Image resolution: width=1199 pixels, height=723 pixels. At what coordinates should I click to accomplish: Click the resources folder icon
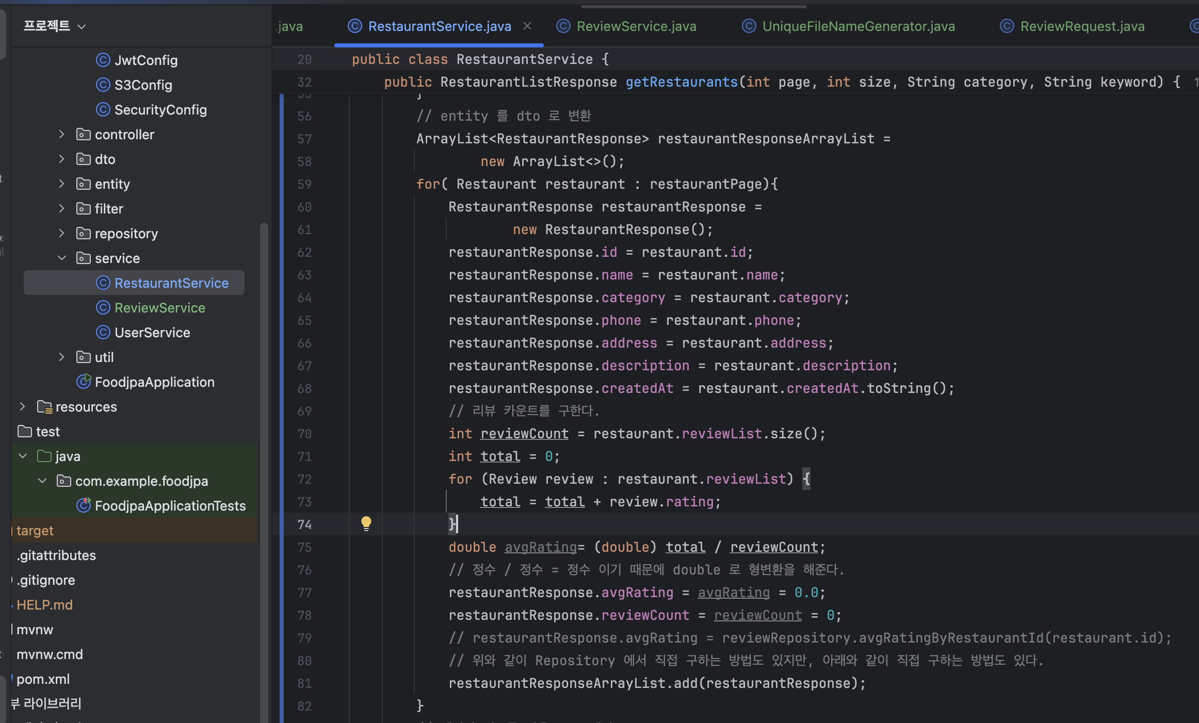click(x=44, y=407)
